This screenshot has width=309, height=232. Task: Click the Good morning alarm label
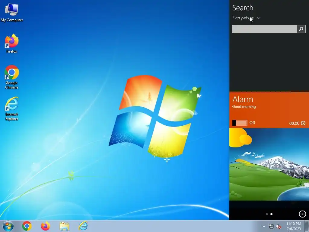point(244,107)
